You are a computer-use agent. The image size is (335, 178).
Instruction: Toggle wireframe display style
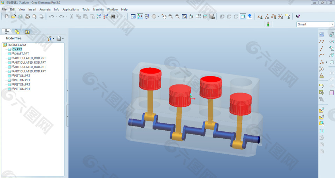(222, 16)
